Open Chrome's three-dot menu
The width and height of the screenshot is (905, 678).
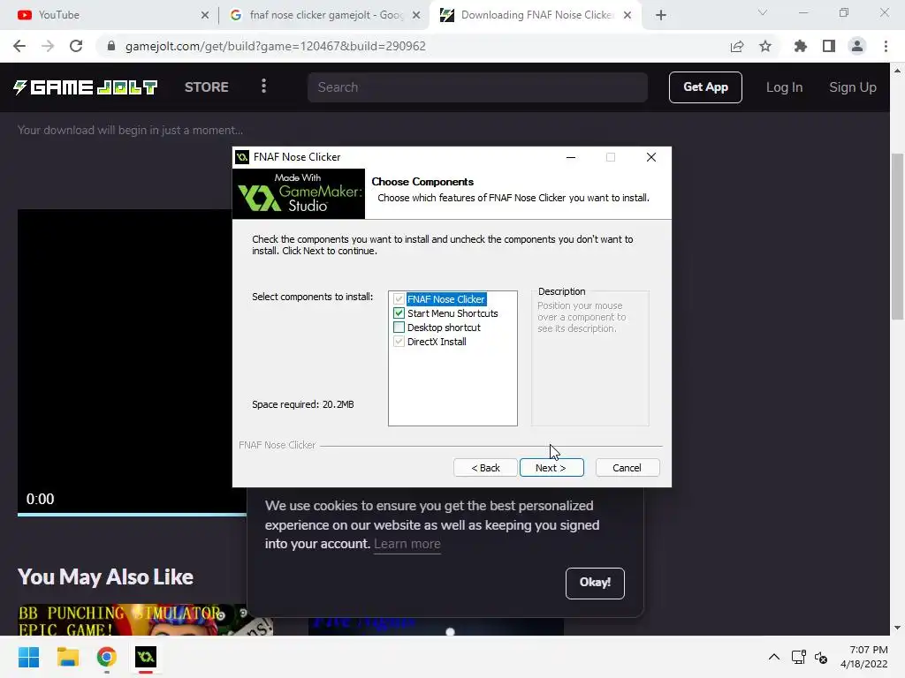[x=886, y=46]
